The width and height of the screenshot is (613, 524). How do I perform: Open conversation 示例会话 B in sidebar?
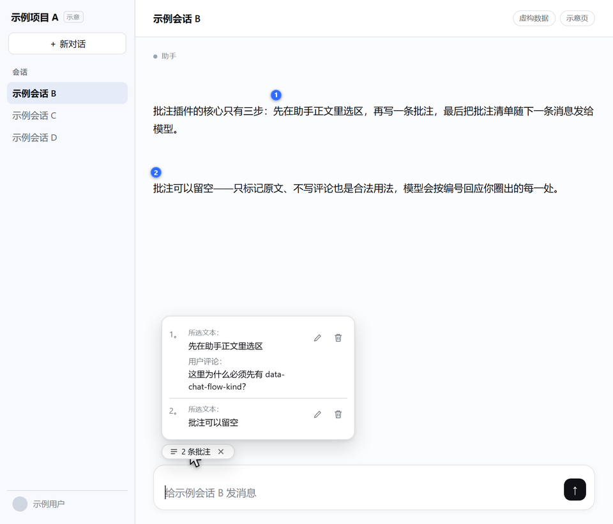point(67,93)
